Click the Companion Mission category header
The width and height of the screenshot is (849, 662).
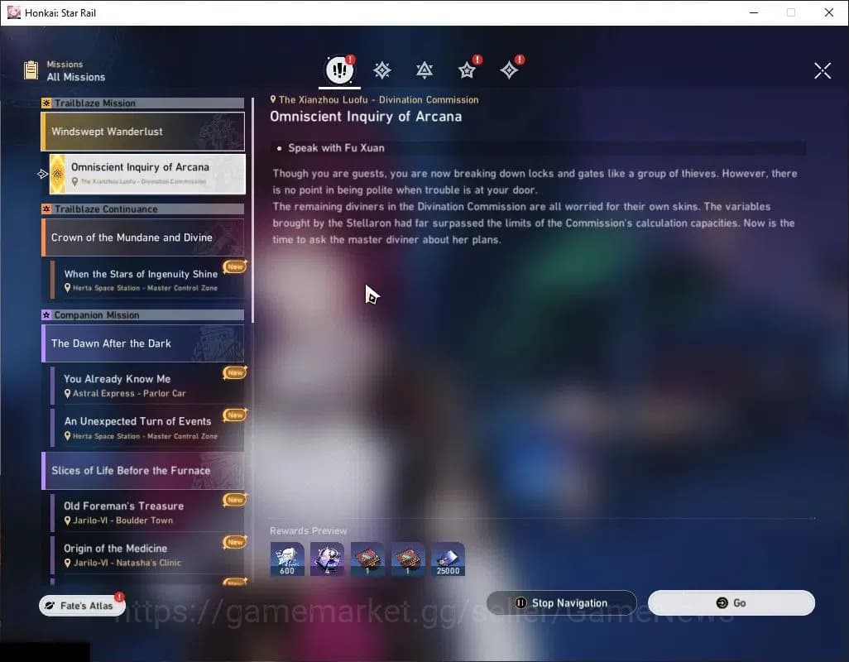pos(143,315)
